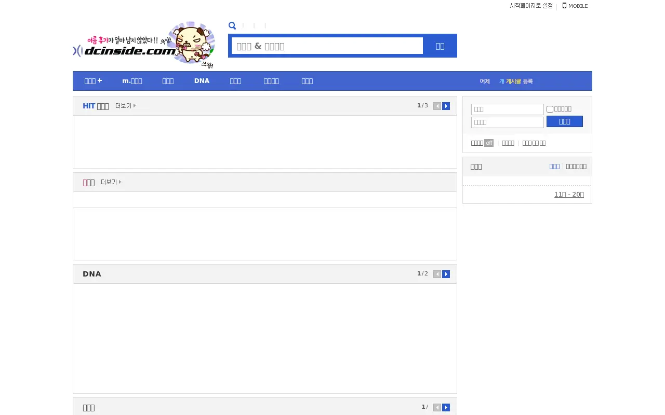Open the first nav menu item with plus sign
The width and height of the screenshot is (665, 415).
pyautogui.click(x=93, y=81)
